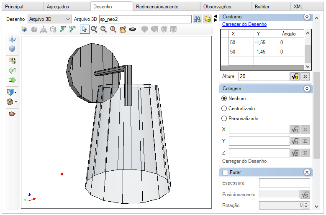
Task: Open the layers icon in left sidebar
Action: click(x=12, y=49)
